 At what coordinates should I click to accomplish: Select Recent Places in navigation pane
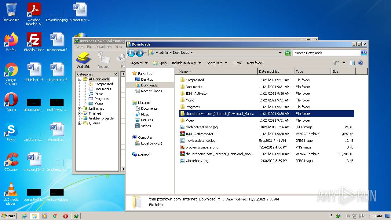(x=151, y=91)
